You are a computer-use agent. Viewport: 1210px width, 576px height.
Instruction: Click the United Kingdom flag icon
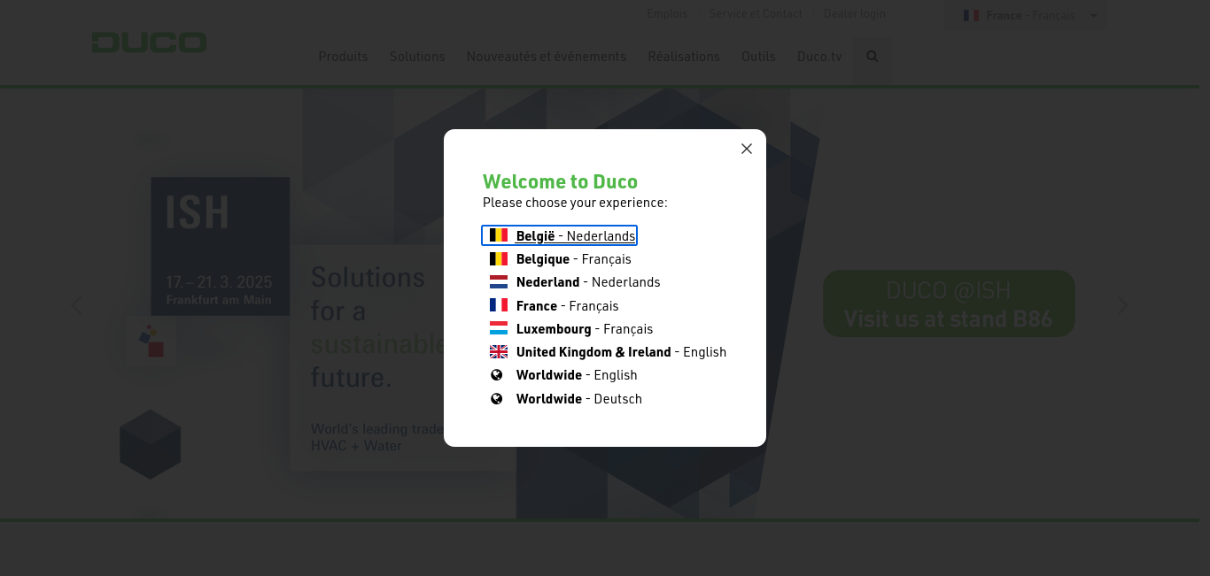[499, 352]
